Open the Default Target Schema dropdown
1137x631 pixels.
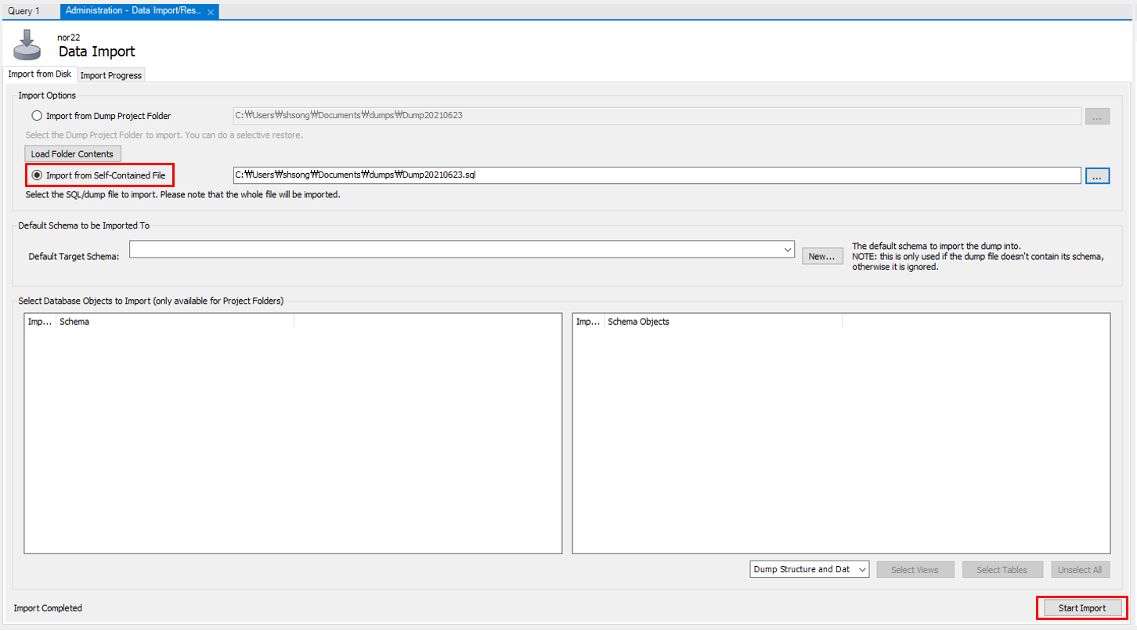(462, 249)
